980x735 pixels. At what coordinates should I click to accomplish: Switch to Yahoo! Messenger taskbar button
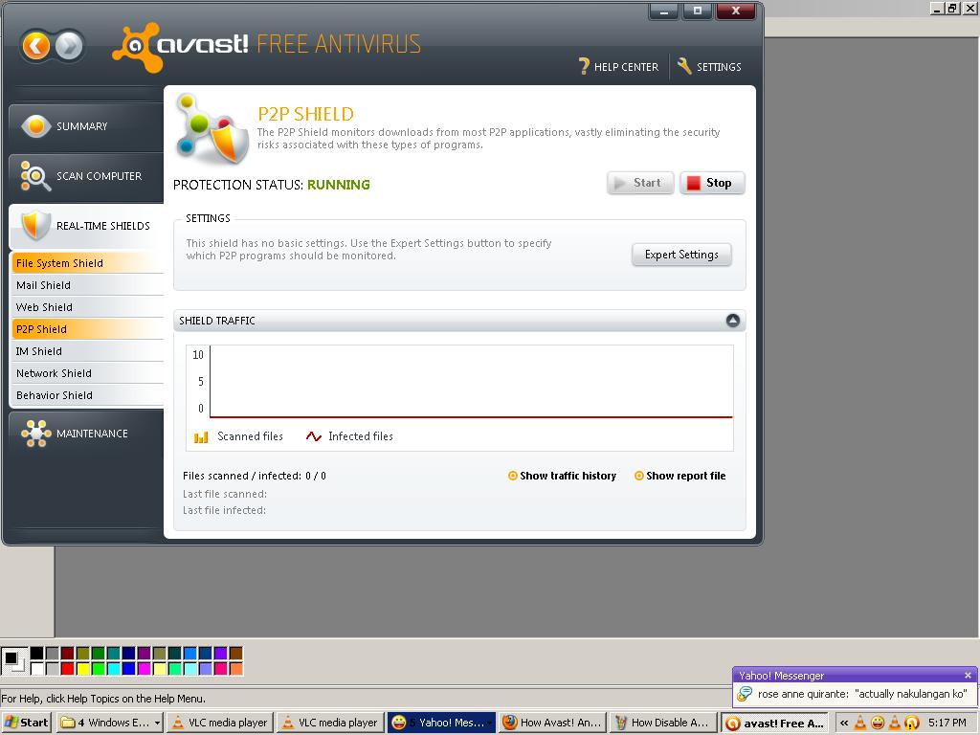click(x=441, y=723)
